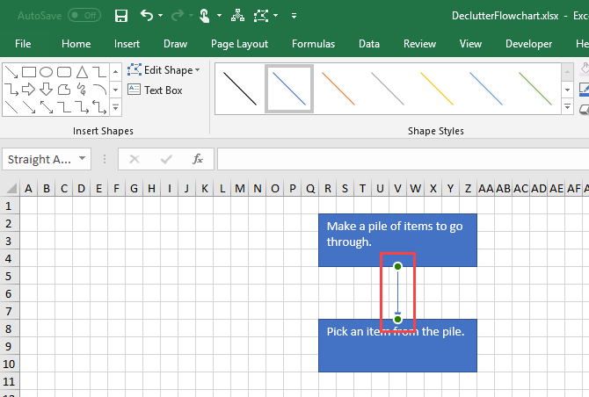Click the Touch/Mouse Mode icon

204,15
